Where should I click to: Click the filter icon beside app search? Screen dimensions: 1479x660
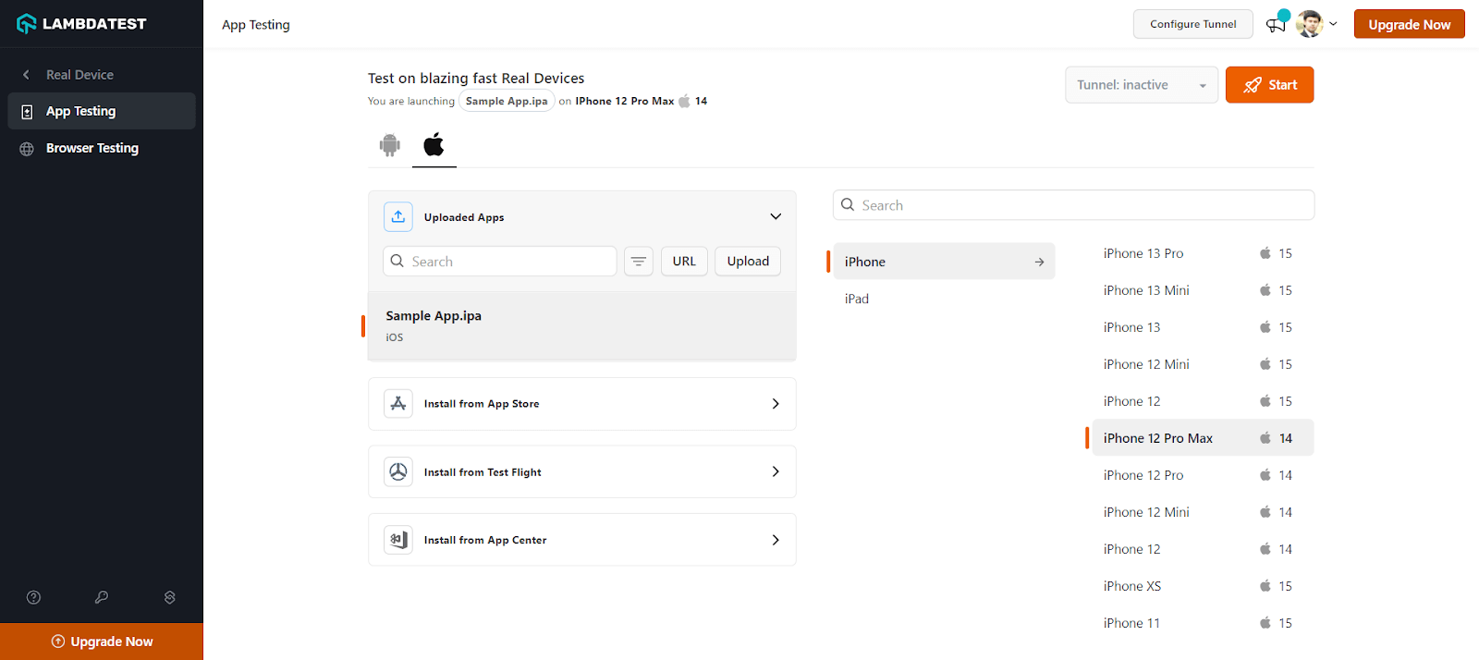(639, 262)
